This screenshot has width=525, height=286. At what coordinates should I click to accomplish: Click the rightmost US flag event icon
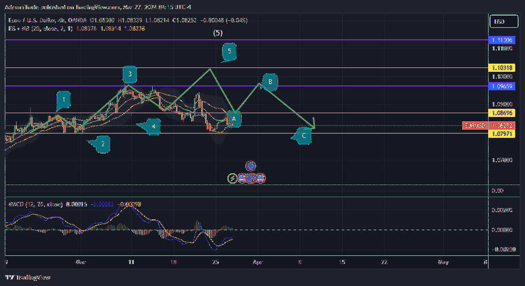[x=261, y=179]
